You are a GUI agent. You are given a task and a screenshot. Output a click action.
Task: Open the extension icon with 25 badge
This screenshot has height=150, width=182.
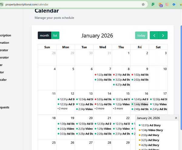pos(160,5)
